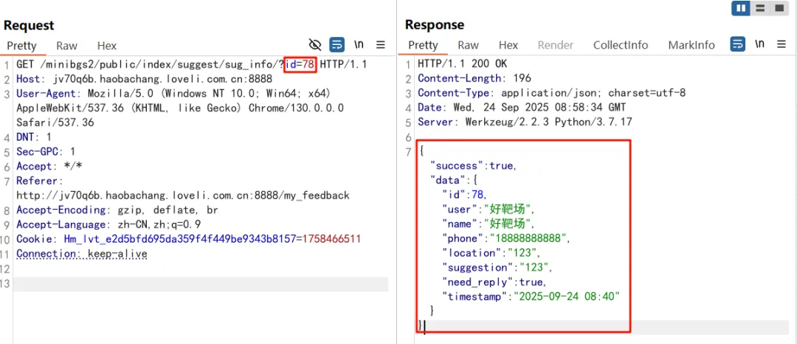The height and width of the screenshot is (344, 797).
Task: Open the CollectInfo tab
Action: pyautogui.click(x=621, y=45)
